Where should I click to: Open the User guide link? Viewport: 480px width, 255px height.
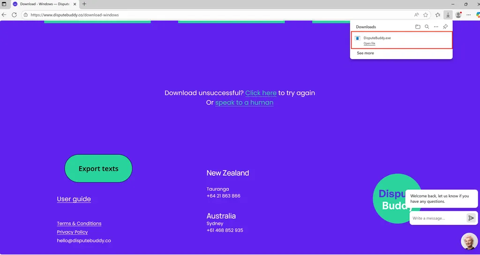74,199
